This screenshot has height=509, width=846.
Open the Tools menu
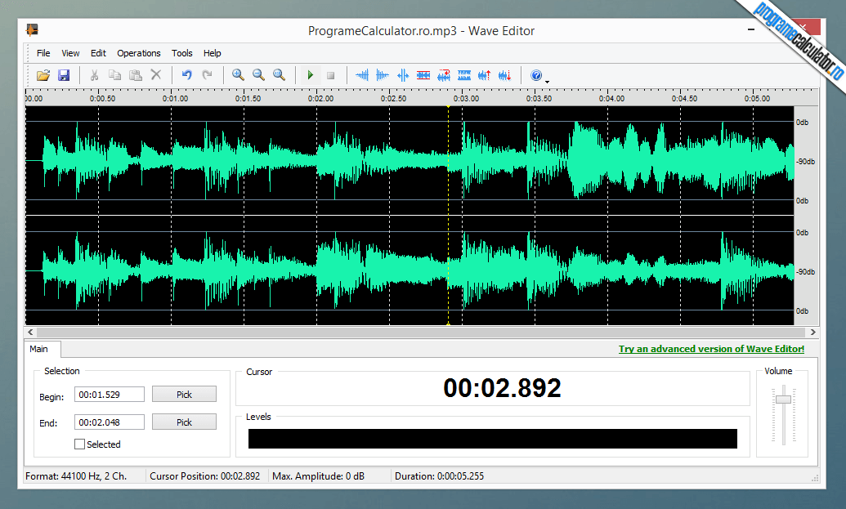click(181, 53)
